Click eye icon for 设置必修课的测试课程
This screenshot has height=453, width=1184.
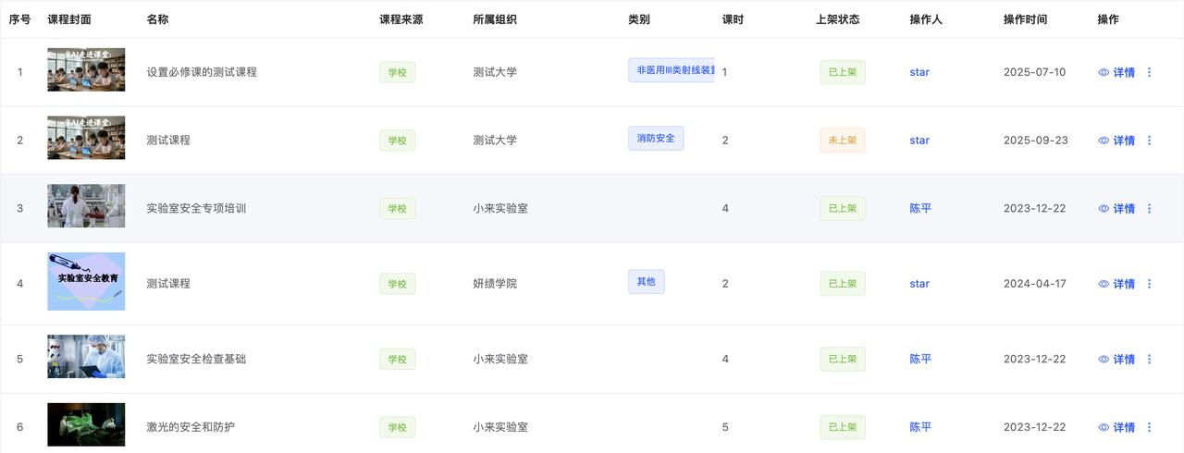tap(1104, 72)
